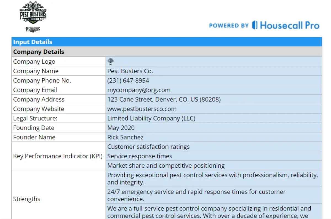331x219 pixels.
Task: Click the Key Performance Indicator (KPI) label cell
Action: click(x=58, y=156)
